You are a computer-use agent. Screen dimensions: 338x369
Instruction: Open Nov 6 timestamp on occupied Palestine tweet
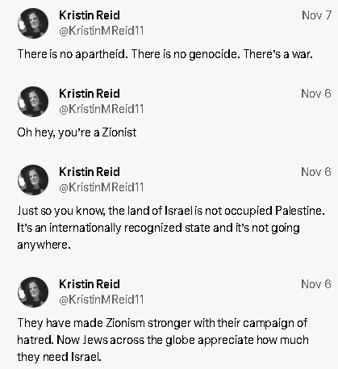[x=316, y=172]
